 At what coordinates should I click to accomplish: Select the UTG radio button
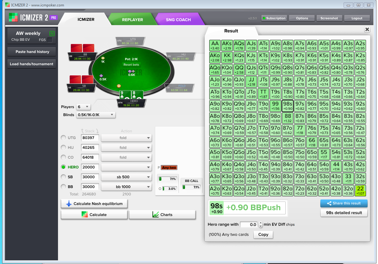pos(64,138)
